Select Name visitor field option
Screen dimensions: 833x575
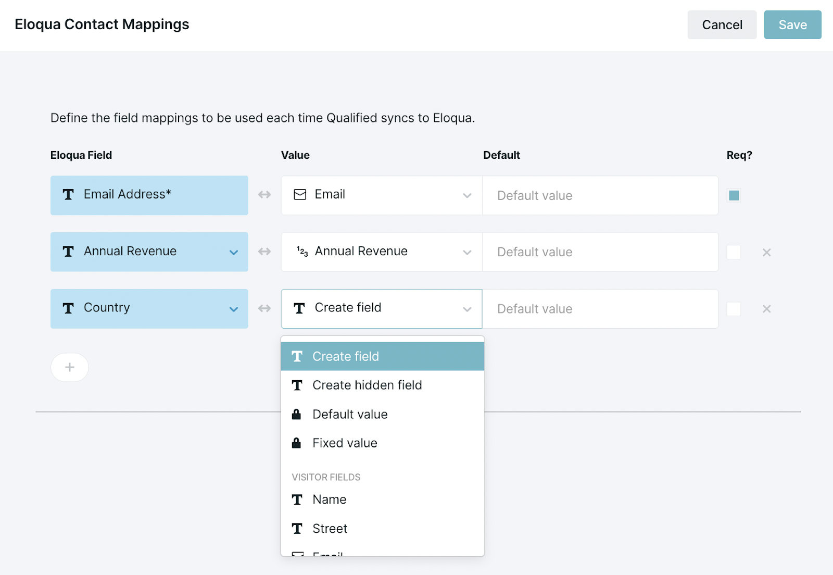(x=383, y=499)
